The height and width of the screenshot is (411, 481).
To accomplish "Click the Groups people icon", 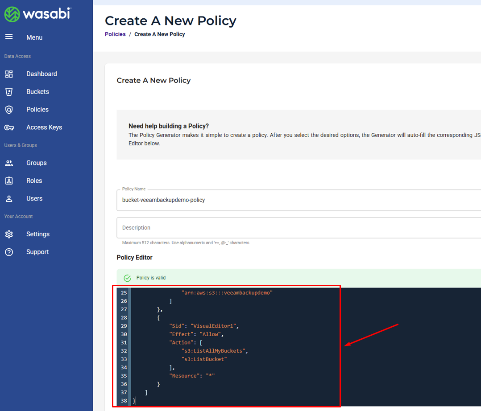I will point(9,163).
